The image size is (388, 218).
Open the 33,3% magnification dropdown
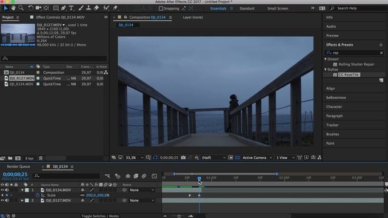coord(135,157)
